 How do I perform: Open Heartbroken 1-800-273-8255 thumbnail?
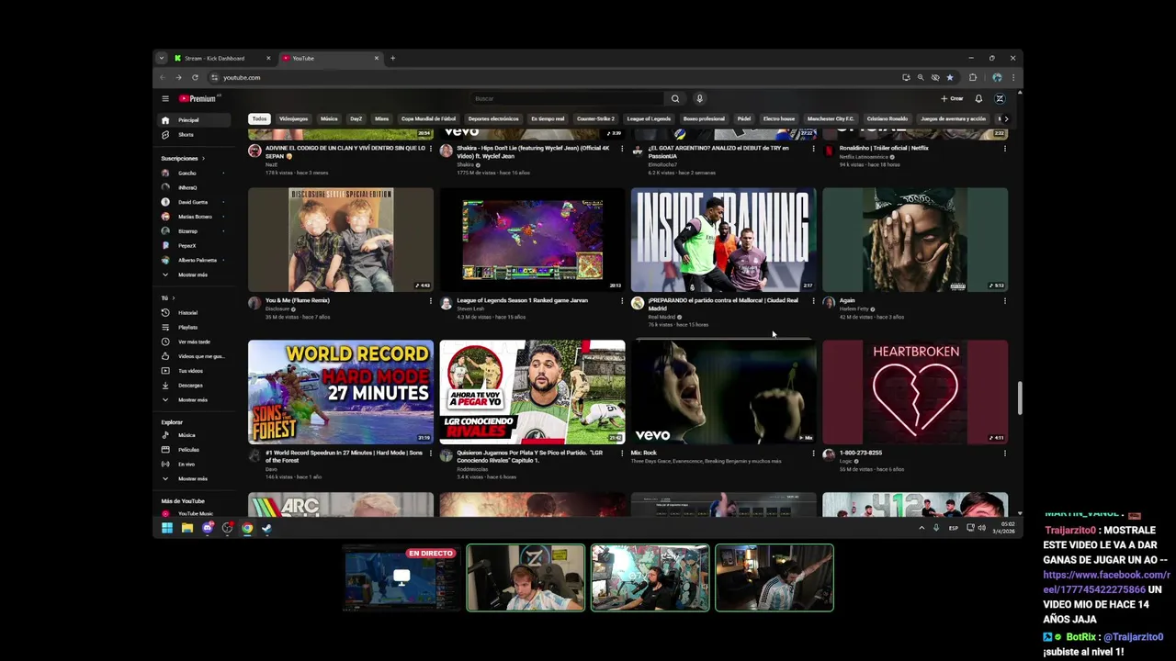pos(915,392)
